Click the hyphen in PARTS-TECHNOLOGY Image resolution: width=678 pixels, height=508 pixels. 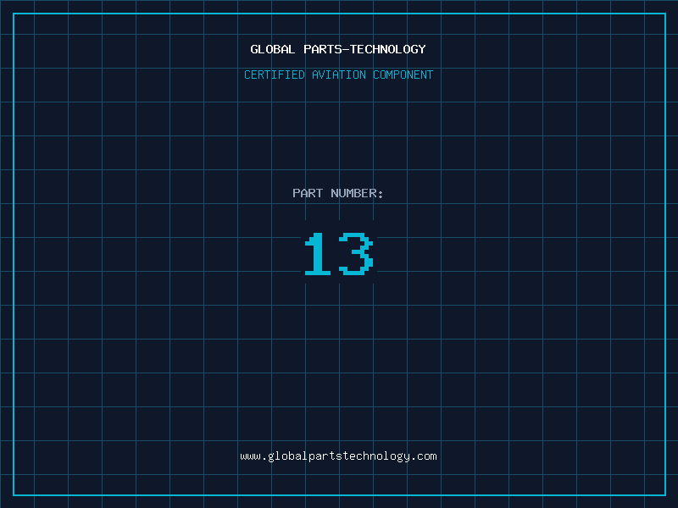[346, 49]
